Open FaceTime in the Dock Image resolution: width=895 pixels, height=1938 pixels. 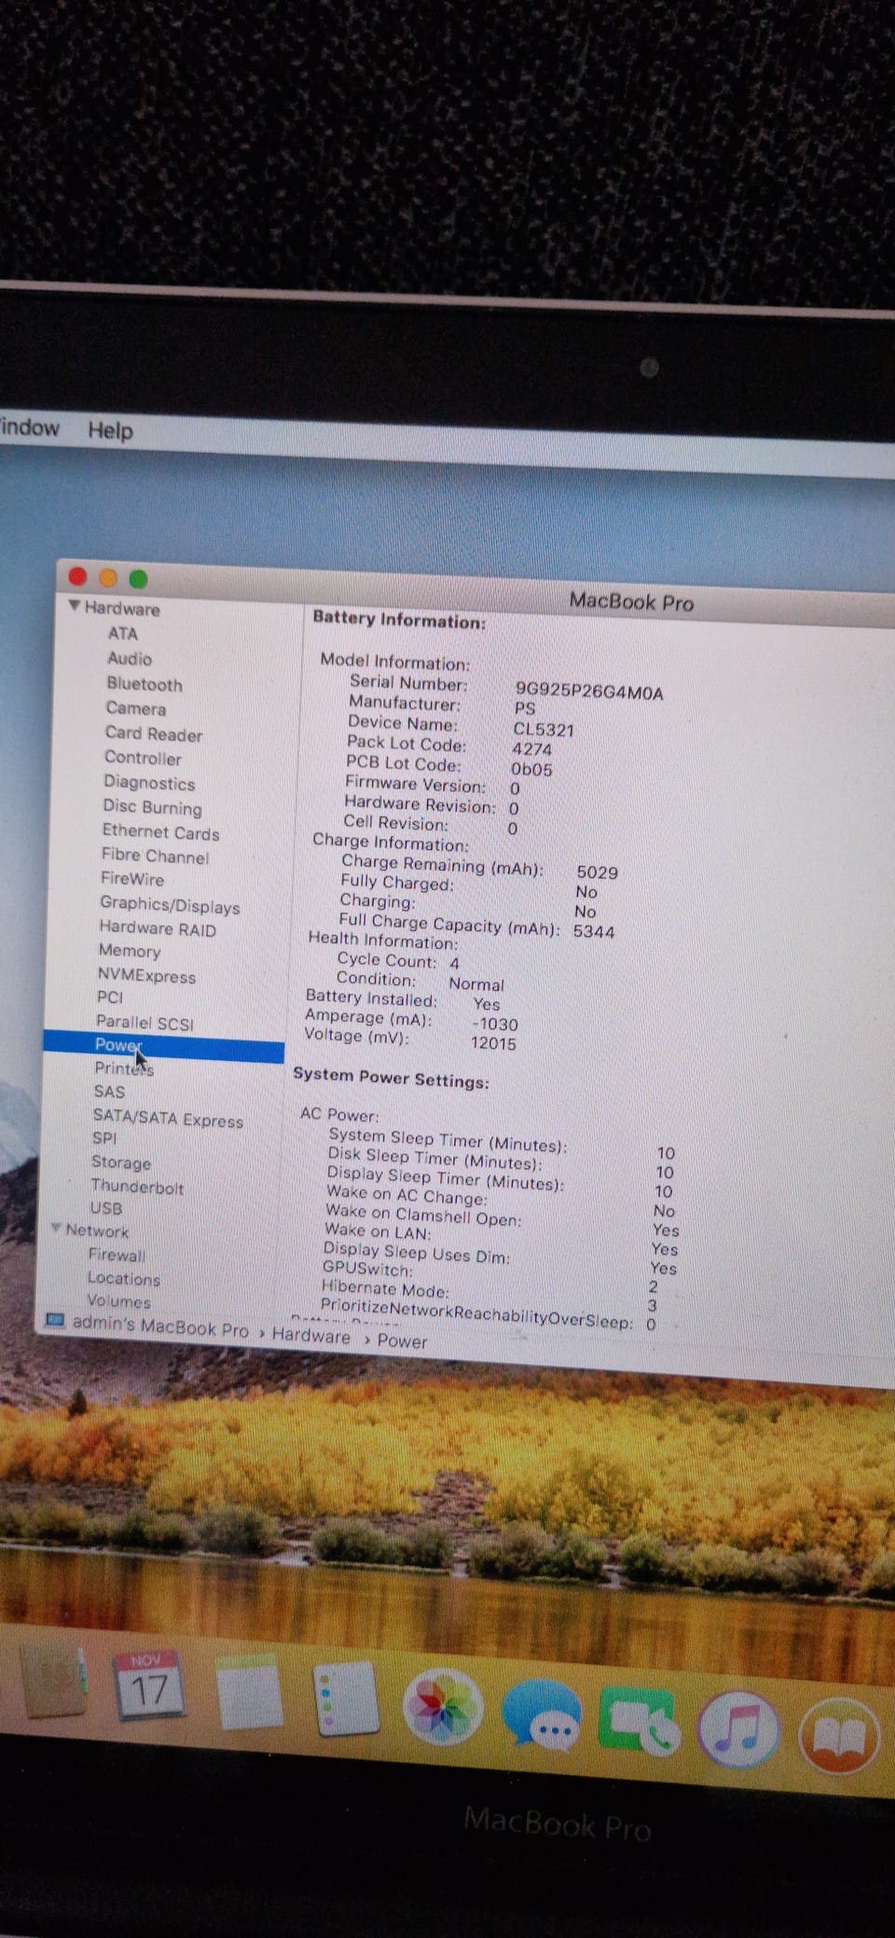640,1722
